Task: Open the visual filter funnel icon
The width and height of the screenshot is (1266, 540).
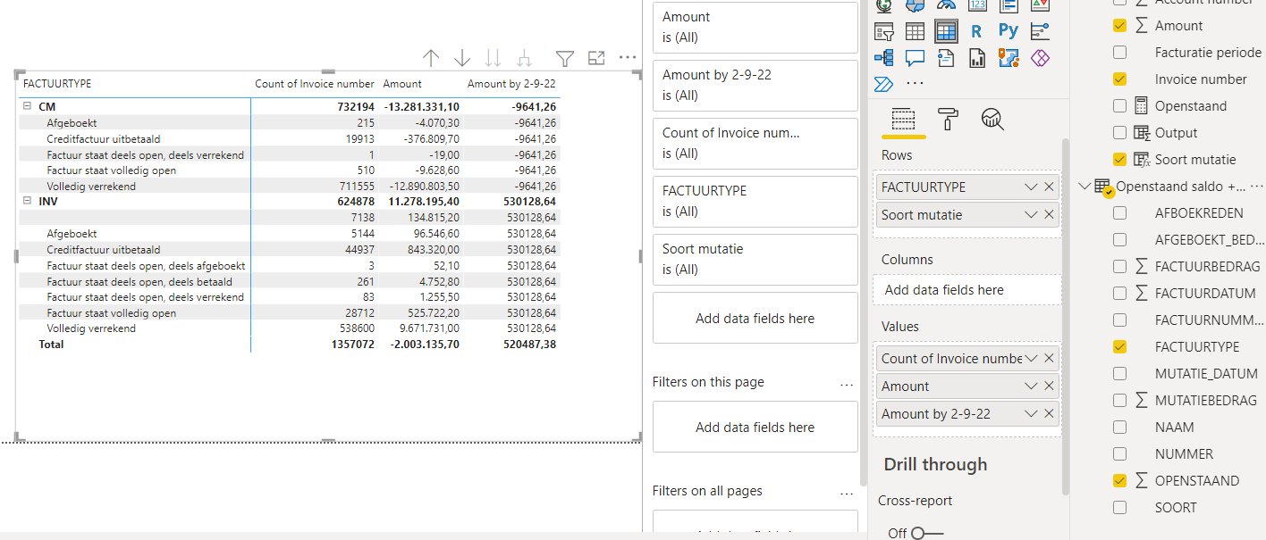Action: click(x=564, y=58)
